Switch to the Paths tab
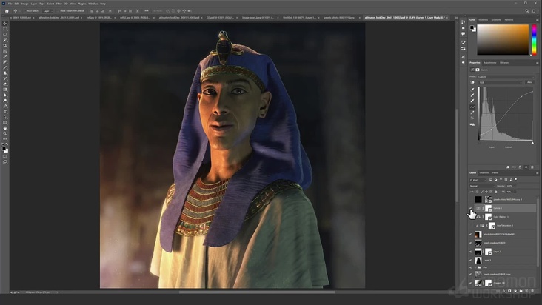Image resolution: width=542 pixels, height=305 pixels. [495, 172]
